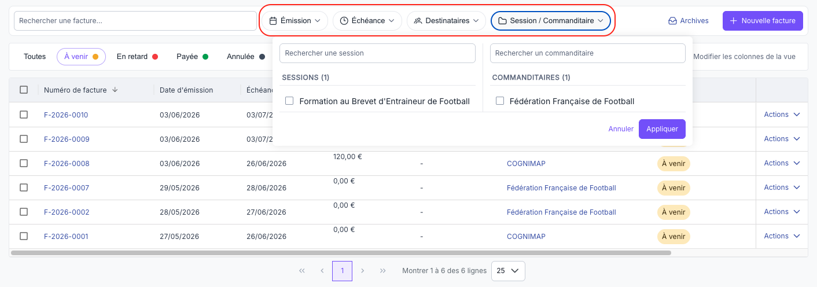Open invoice link F-2026-0002
Image resolution: width=817 pixels, height=287 pixels.
point(67,212)
